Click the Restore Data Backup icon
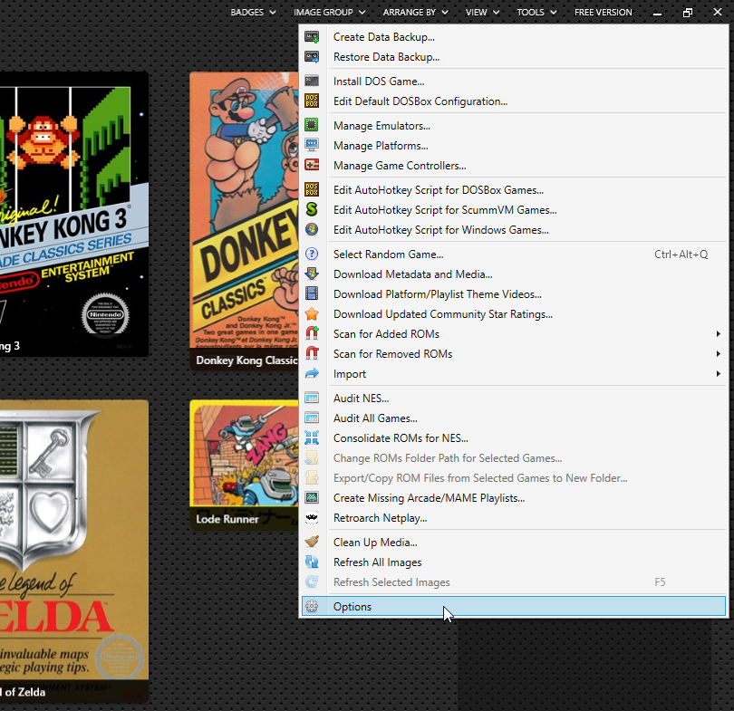Viewport: 734px width, 711px height. (312, 57)
